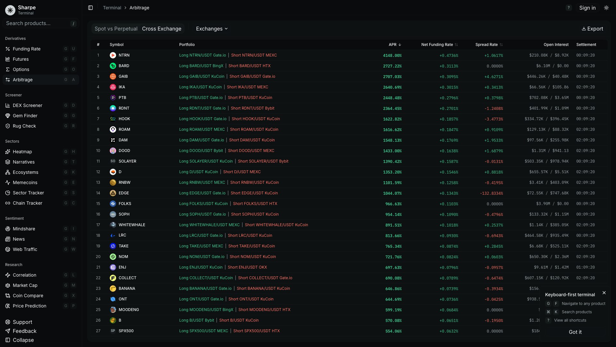Open Gem Finder diamond icon
The width and height of the screenshot is (616, 347).
tap(8, 116)
